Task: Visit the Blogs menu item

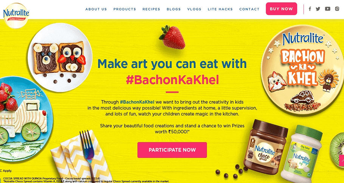Action: 174,9
